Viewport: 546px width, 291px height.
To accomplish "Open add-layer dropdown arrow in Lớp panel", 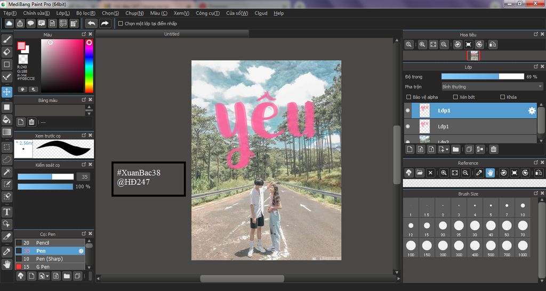I will 447,150.
